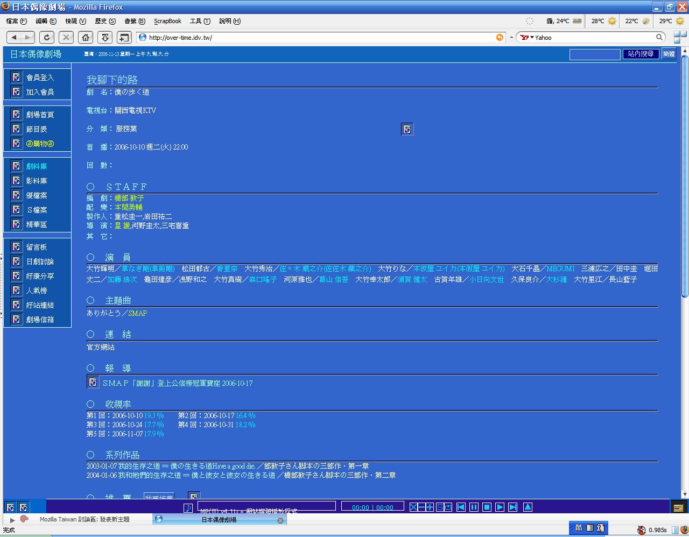The height and width of the screenshot is (537, 689).
Task: Open the 書籤 (Bookmarks) menu
Action: tap(135, 21)
